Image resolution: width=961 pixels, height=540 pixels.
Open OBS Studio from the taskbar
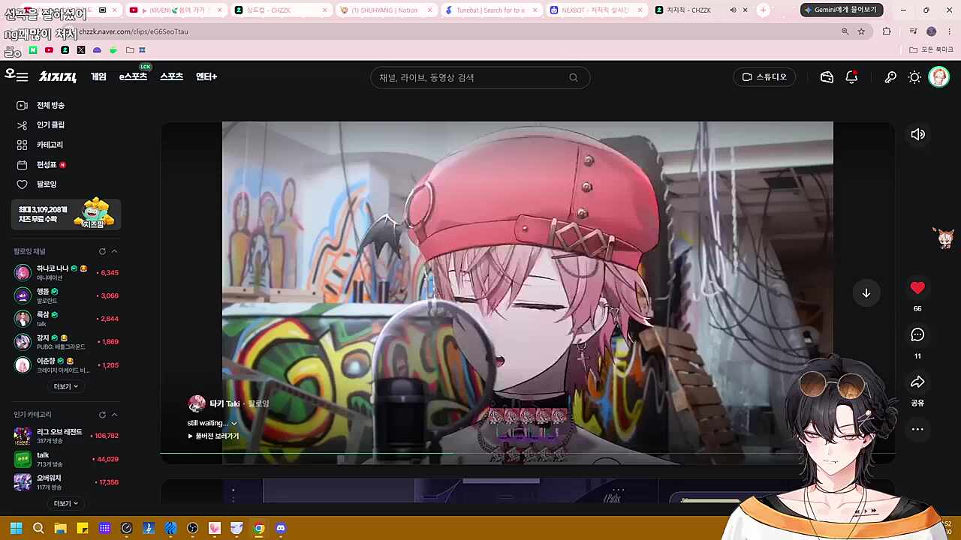click(193, 528)
